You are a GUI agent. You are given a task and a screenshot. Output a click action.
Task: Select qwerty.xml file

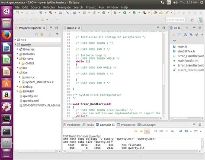coord(31,101)
